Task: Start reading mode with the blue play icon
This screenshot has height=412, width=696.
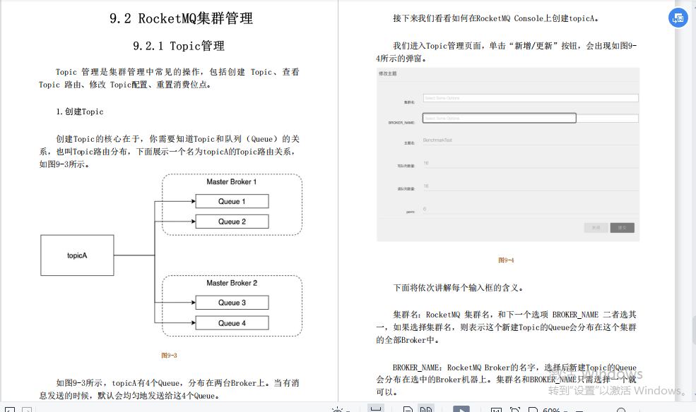Action: click(x=462, y=408)
